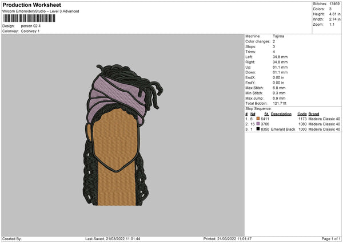Click the orange 5411 thread color swatch
Image resolution: width=343 pixels, height=243 pixels.
tap(258, 119)
